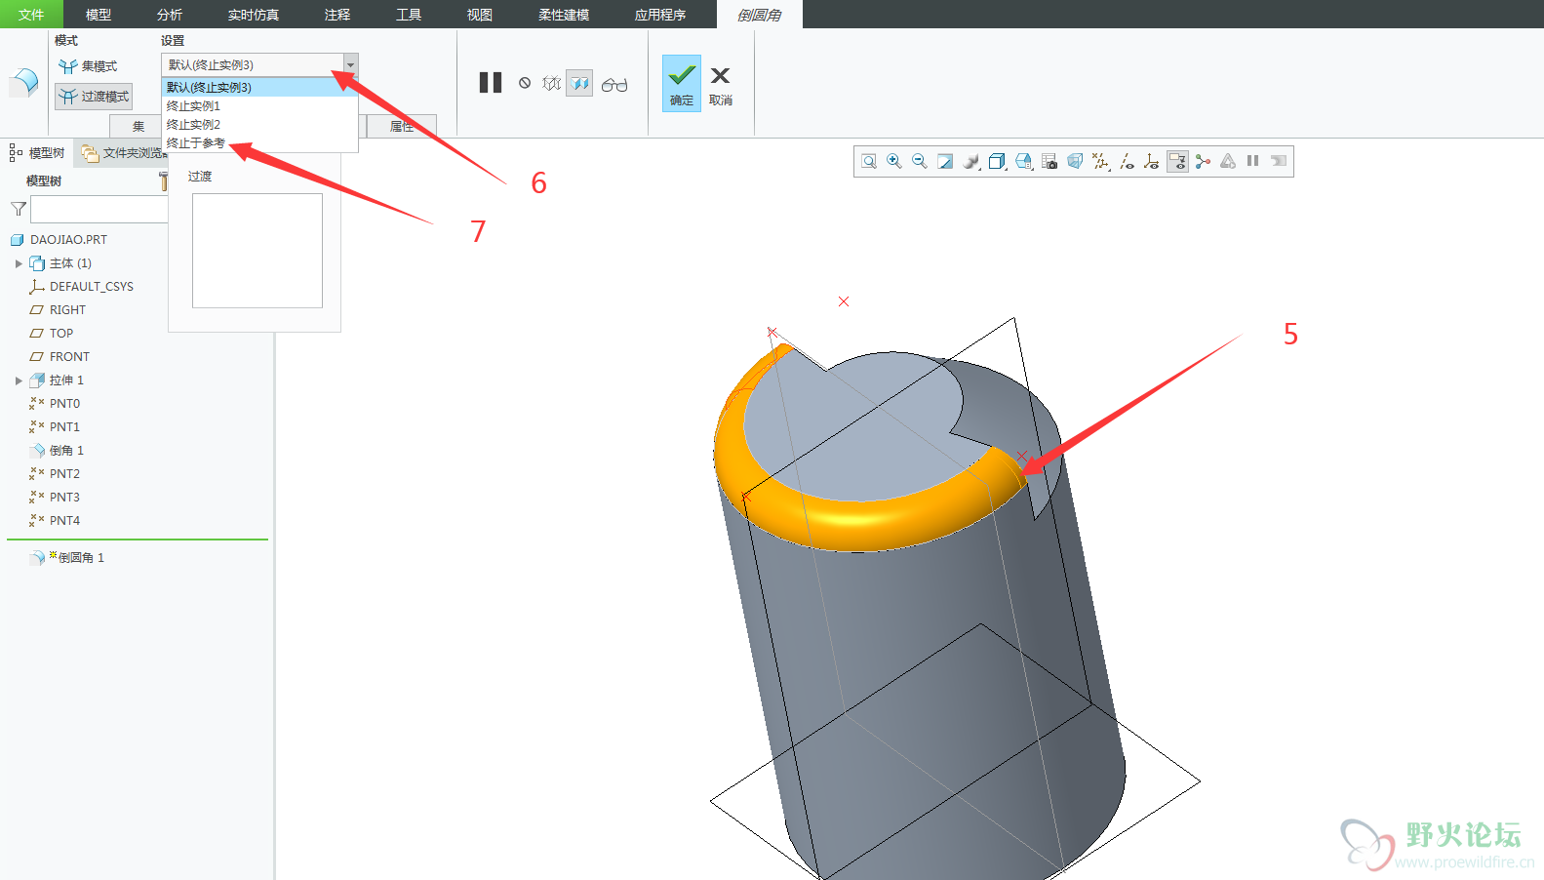Choose 终止实例2 from the dropdown list
1544x880 pixels.
click(x=259, y=124)
